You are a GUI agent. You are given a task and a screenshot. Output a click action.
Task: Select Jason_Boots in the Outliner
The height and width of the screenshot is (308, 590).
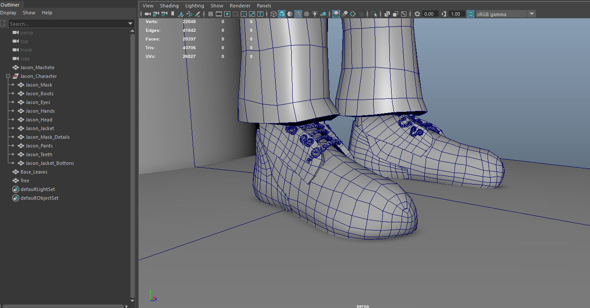pos(40,94)
